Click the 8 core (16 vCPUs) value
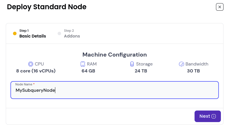 36,71
